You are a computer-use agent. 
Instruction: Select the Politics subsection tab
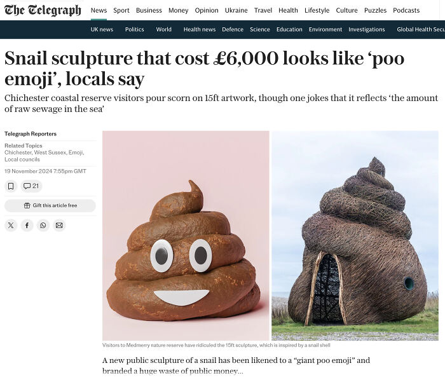(135, 29)
